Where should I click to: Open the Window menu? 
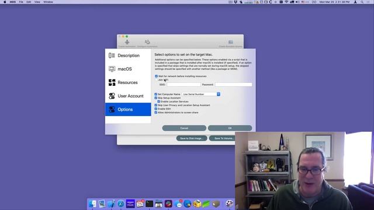pyautogui.click(x=48, y=2)
